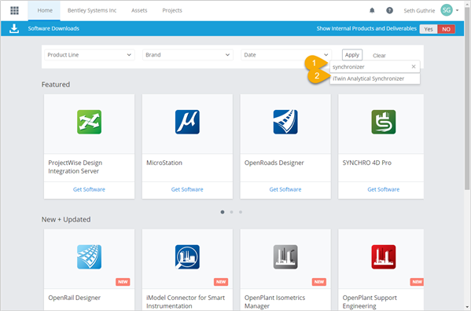
Task: Go to first Featured carousel page dot
Action: pos(223,212)
